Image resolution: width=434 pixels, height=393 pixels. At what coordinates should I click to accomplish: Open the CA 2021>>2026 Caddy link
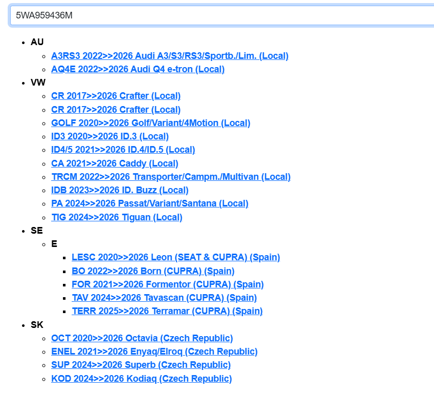[115, 163]
